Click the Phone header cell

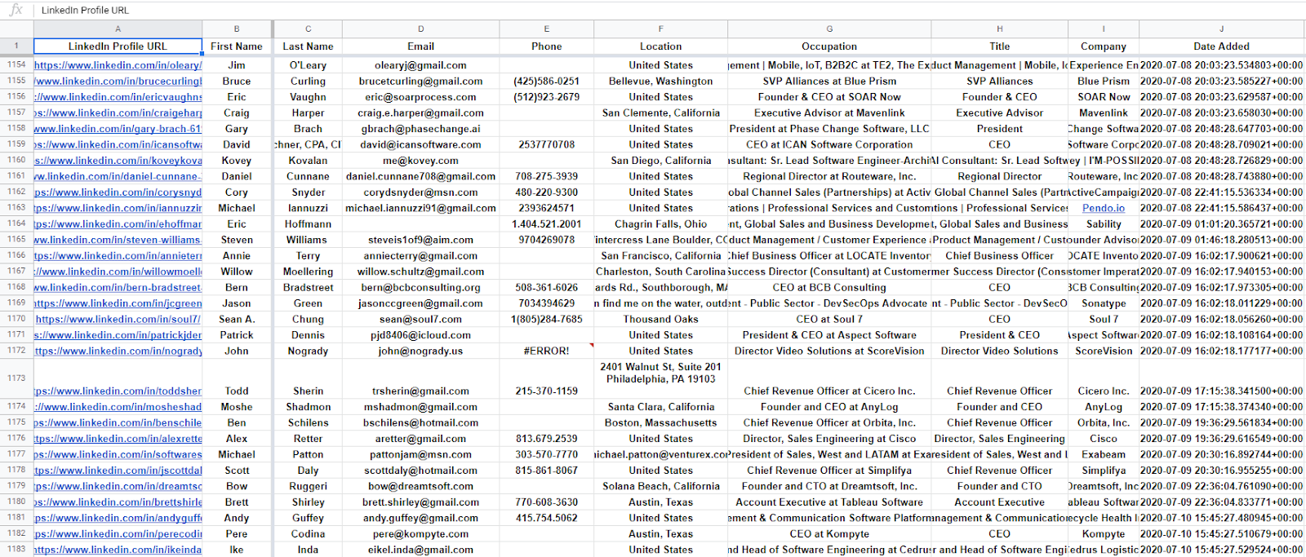(x=546, y=46)
